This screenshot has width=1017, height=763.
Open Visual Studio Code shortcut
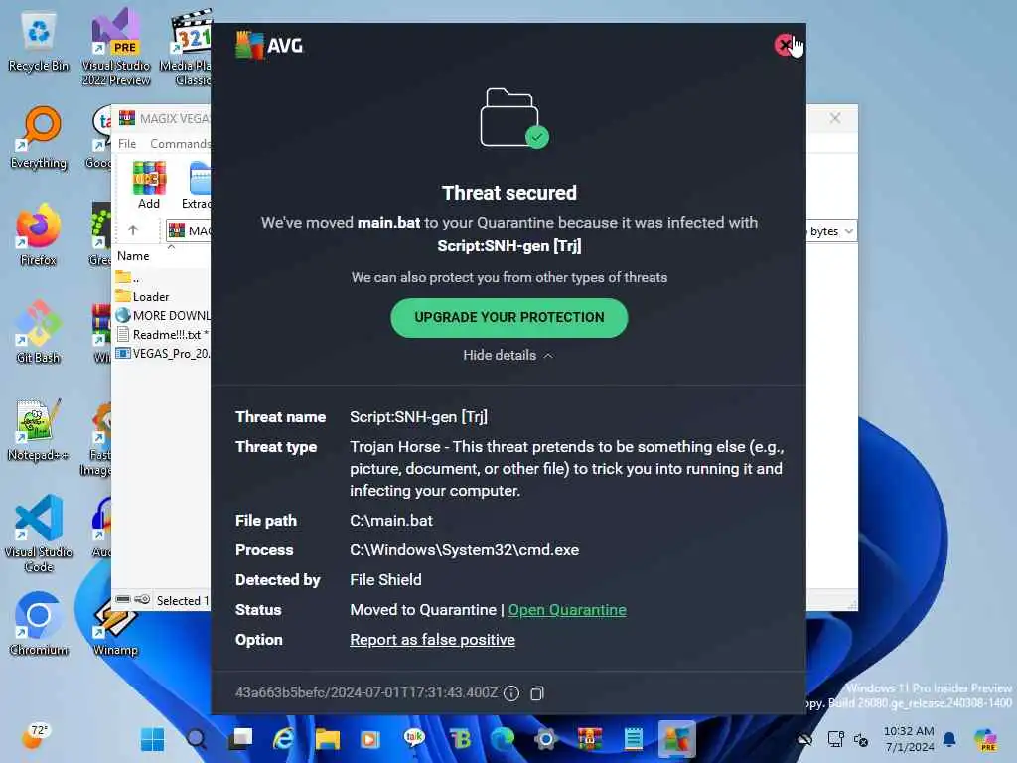click(x=39, y=534)
